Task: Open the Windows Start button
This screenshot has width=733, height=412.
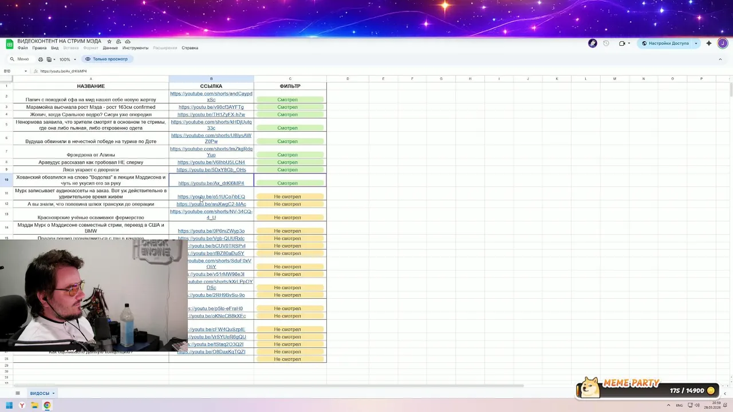Action: click(x=9, y=406)
